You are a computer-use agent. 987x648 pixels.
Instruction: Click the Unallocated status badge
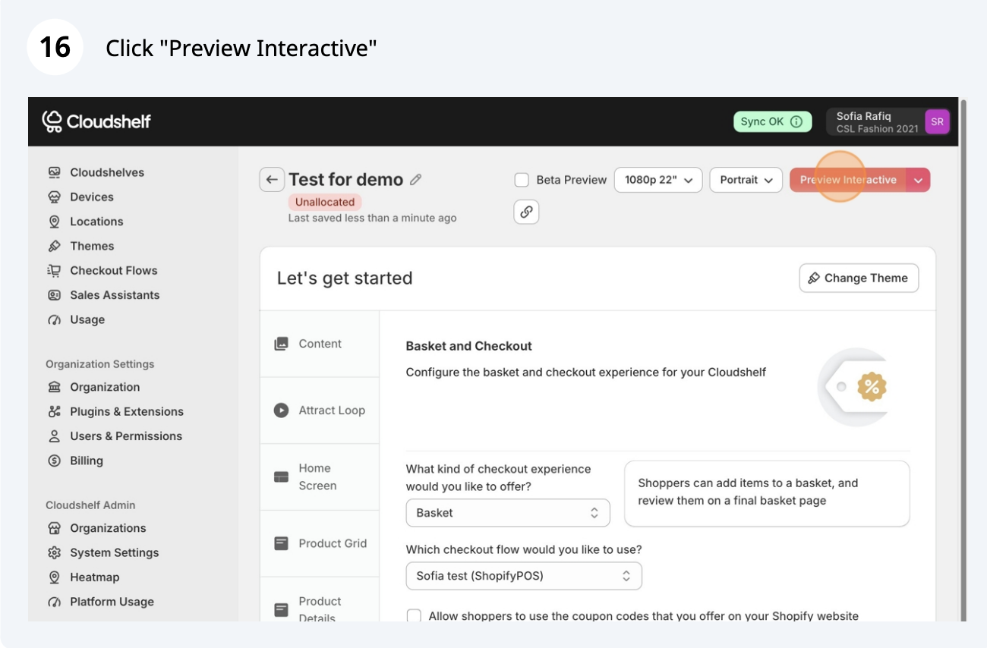[x=325, y=202]
